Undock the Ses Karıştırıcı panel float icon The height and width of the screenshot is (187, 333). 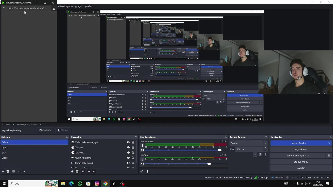(226, 137)
